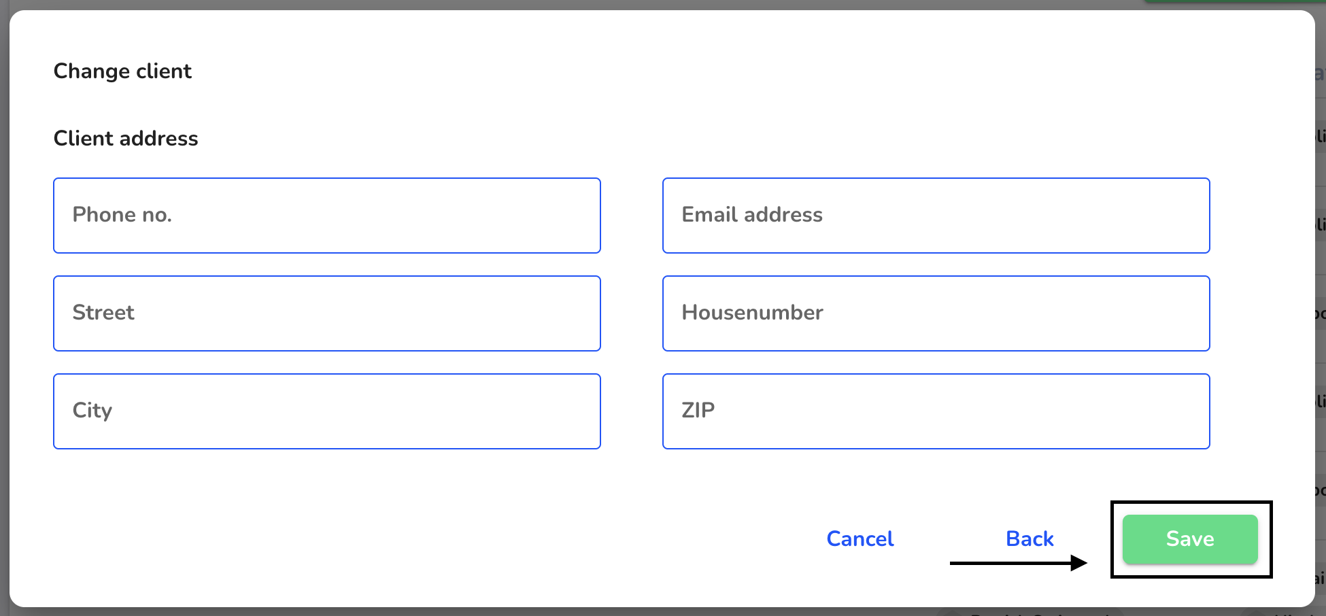Click into the Housenumber field
Screen dimensions: 1326x616
point(936,313)
